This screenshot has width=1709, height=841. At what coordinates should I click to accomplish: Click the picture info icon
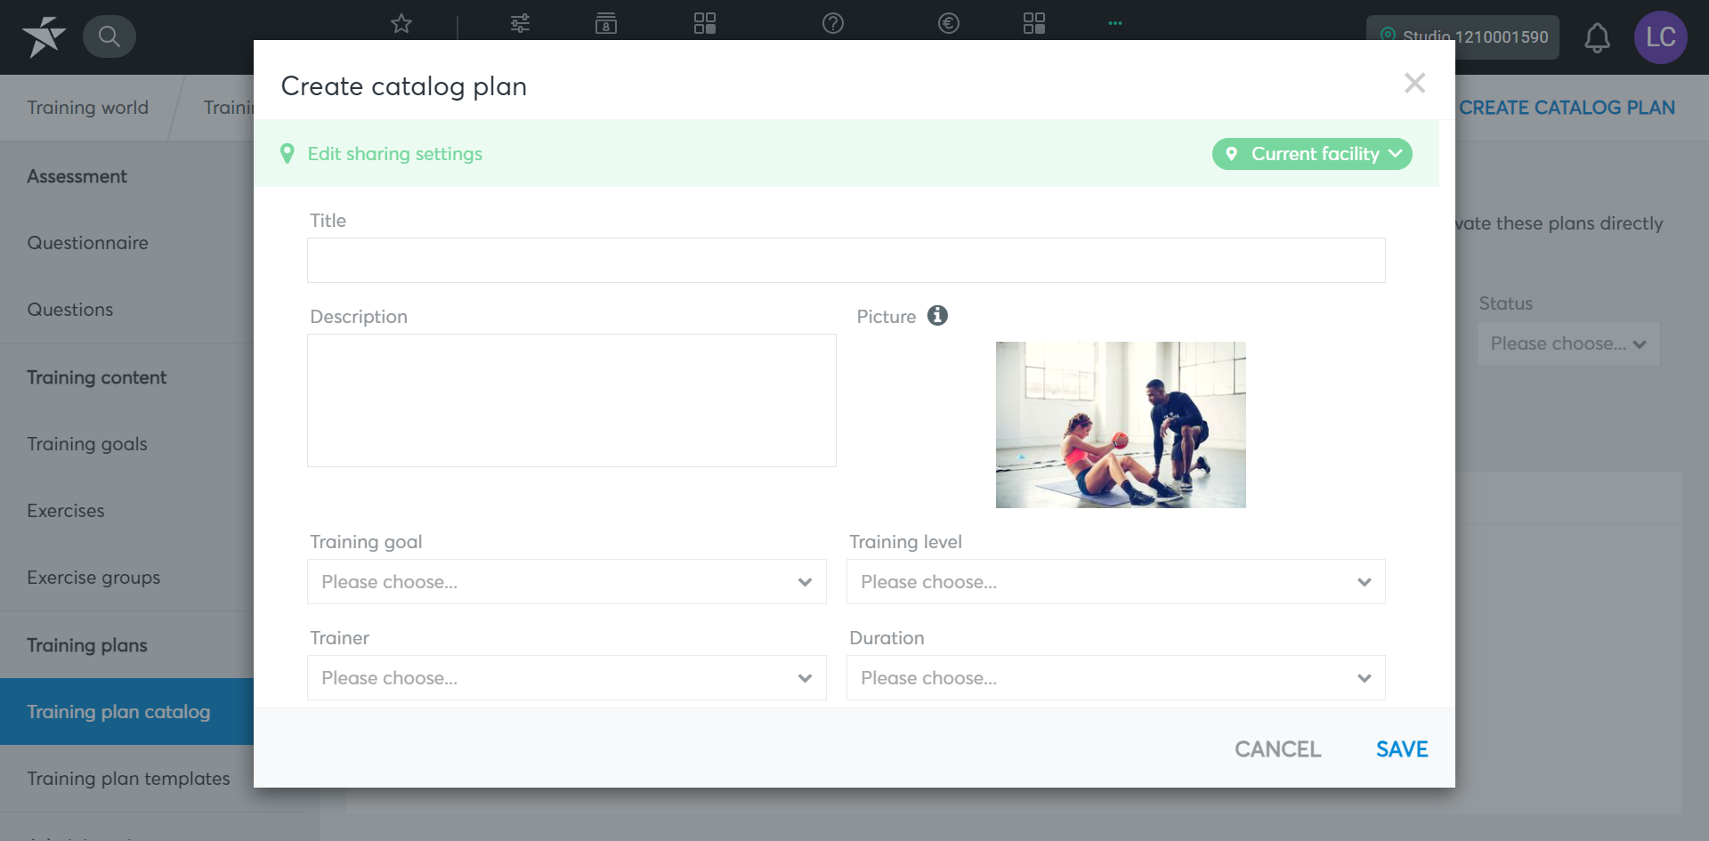(937, 315)
